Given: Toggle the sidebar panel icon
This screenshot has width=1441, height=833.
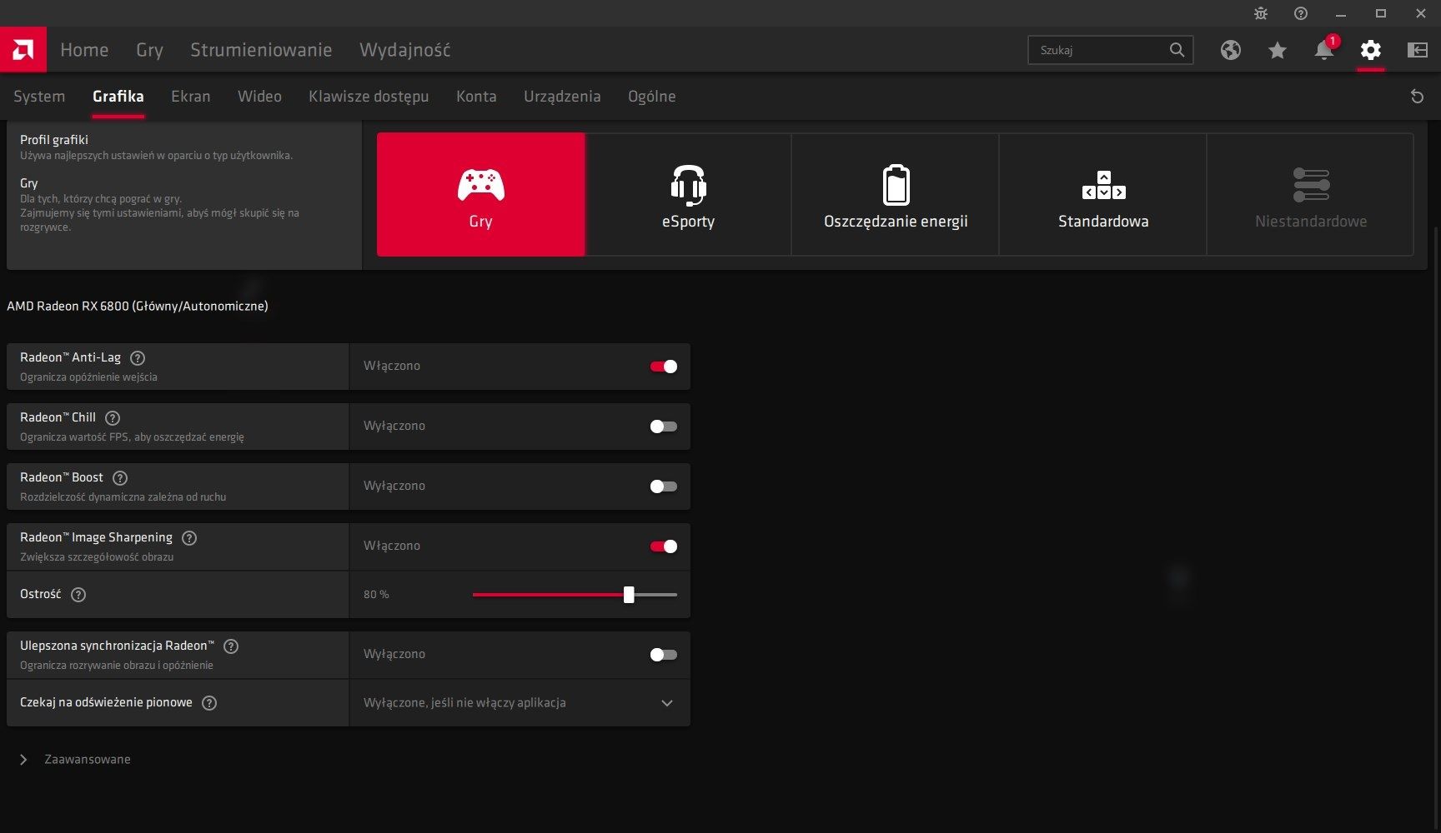Looking at the screenshot, I should point(1417,50).
